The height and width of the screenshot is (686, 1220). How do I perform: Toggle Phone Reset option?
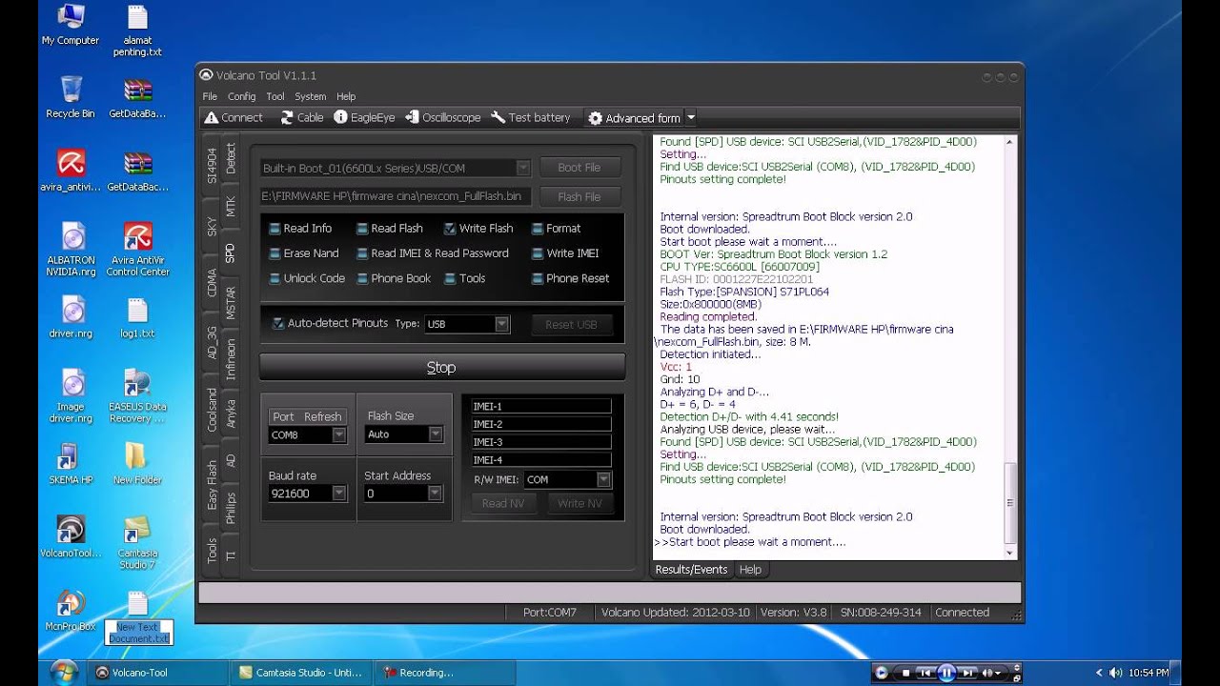point(570,278)
